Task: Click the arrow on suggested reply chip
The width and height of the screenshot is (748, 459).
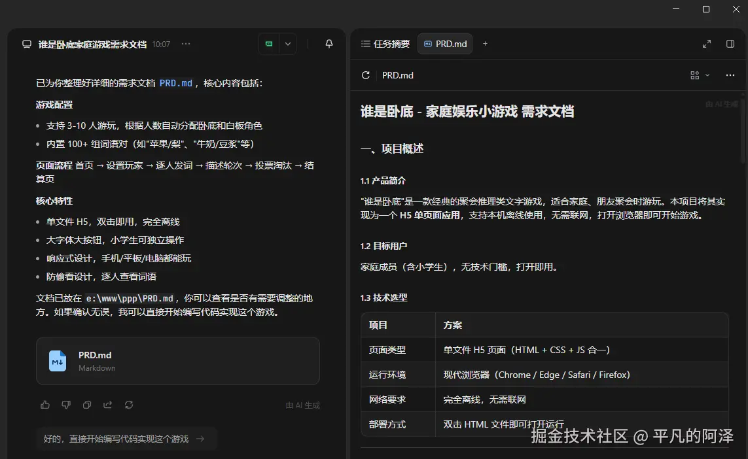Action: click(200, 439)
